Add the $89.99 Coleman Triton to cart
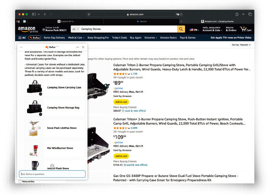The height and width of the screenshot is (195, 271). pos(121,102)
